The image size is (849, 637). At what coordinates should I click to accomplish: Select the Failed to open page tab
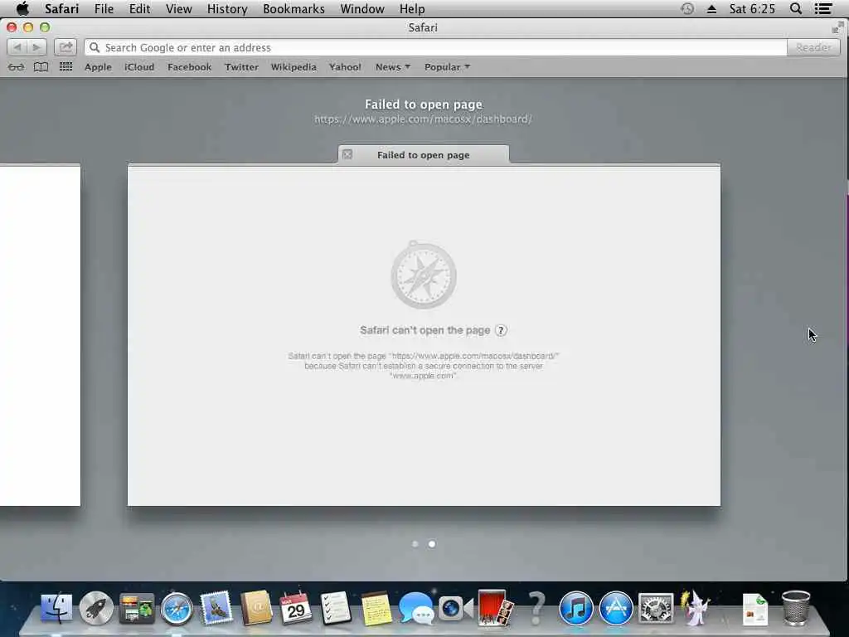click(424, 154)
